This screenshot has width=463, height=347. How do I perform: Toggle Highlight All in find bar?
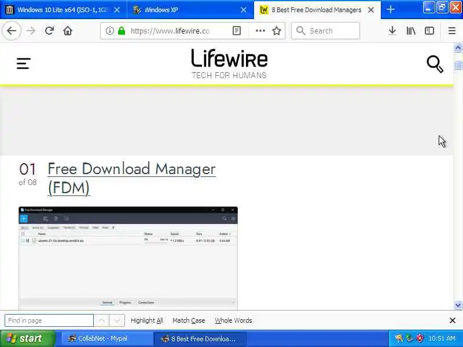click(147, 320)
